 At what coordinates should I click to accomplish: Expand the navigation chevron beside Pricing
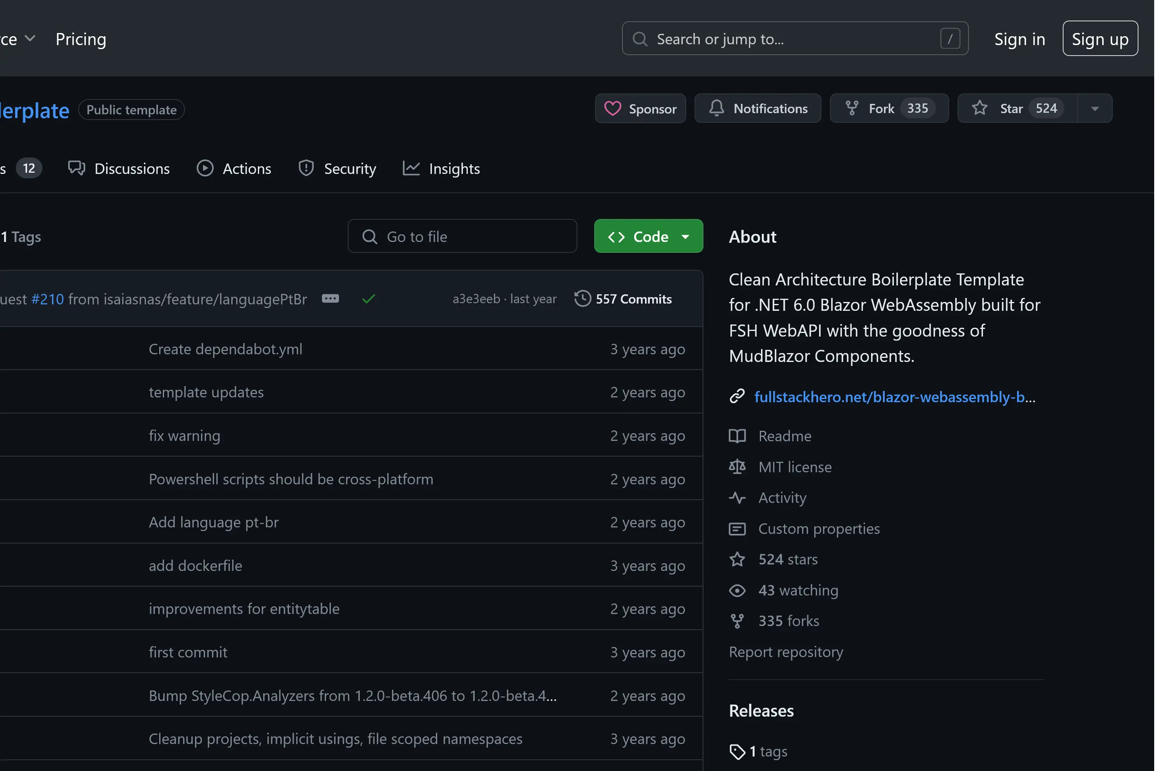pos(30,39)
